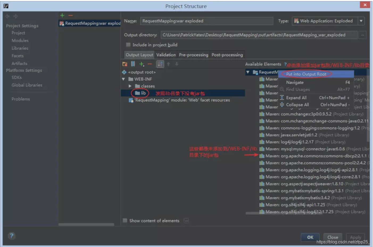The image size is (373, 247).
Task: Click the ellipsis next to Output directory field
Action: [363, 35]
